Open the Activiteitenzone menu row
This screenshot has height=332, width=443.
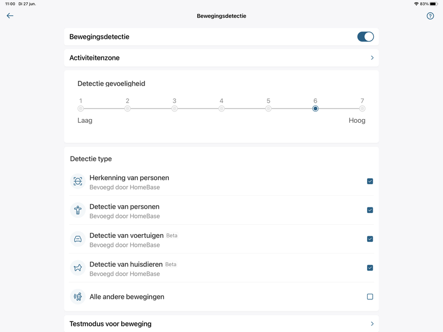[x=221, y=58]
